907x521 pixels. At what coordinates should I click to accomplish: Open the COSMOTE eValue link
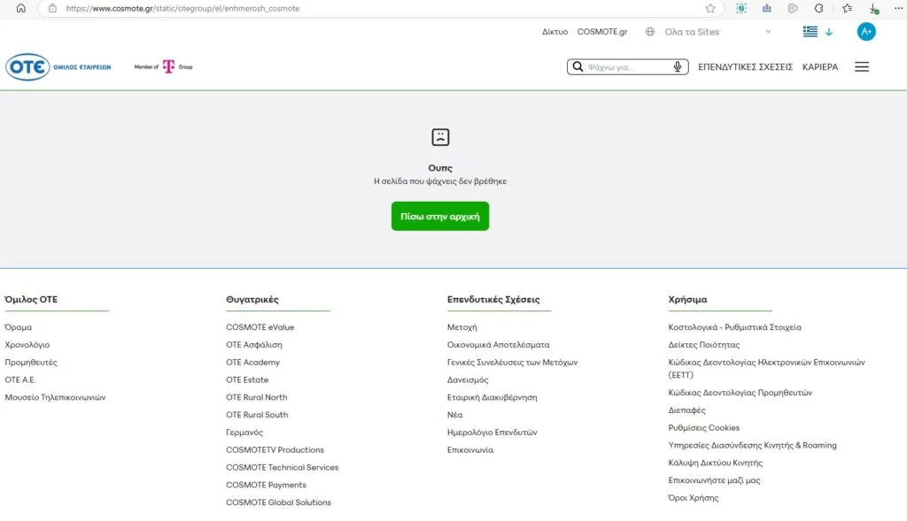(260, 327)
